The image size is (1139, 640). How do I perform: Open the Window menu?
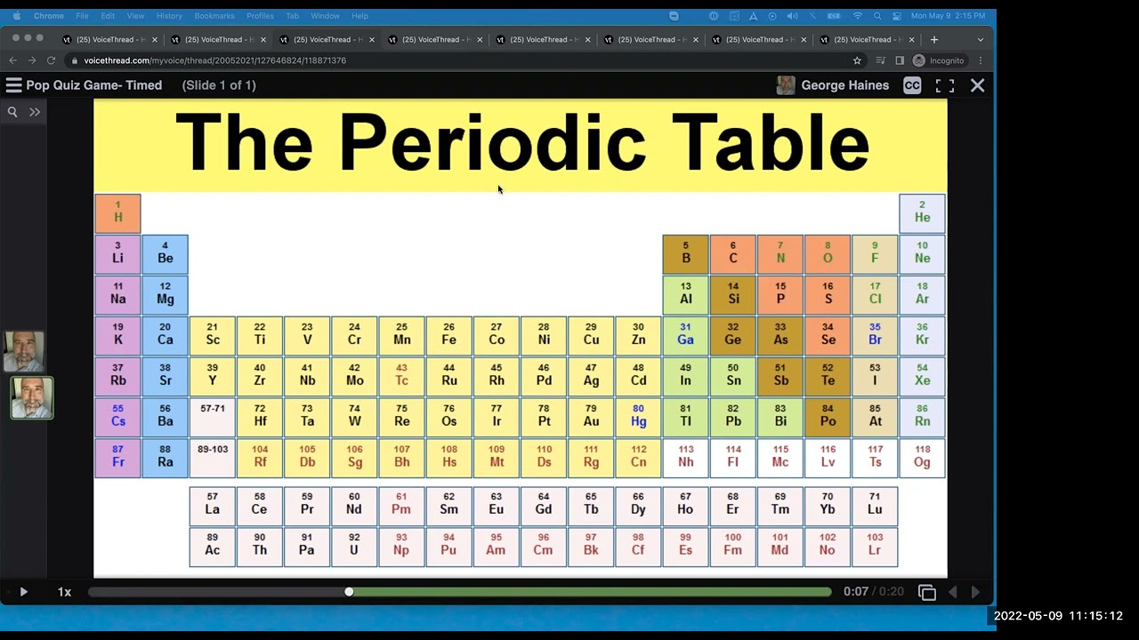tap(325, 16)
